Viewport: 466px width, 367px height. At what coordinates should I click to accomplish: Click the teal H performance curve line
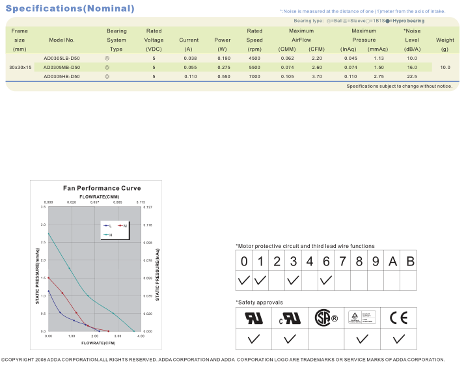coord(88,295)
